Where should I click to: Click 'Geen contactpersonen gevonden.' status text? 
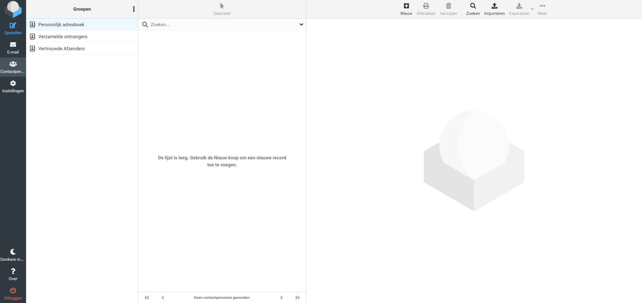(x=222, y=298)
